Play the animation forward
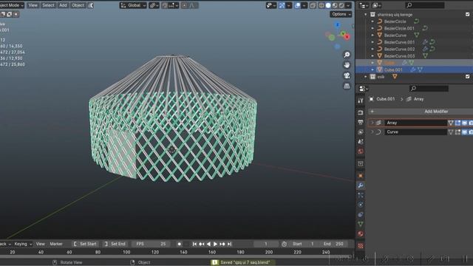Viewport: 473px width, 266px height. [215, 244]
